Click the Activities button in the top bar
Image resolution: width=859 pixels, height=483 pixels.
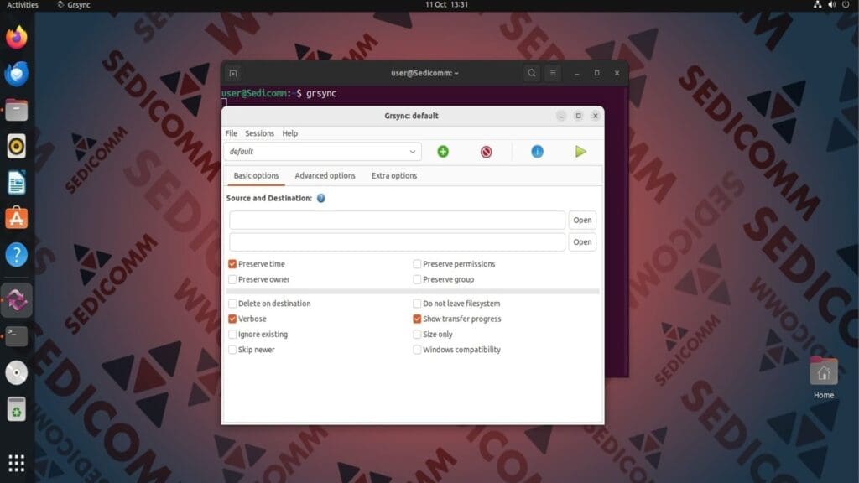tap(23, 4)
